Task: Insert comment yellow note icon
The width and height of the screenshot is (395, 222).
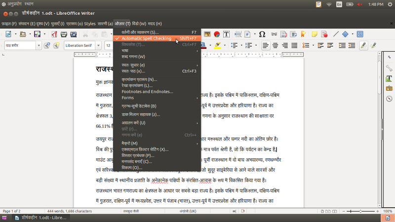Action: [315, 34]
